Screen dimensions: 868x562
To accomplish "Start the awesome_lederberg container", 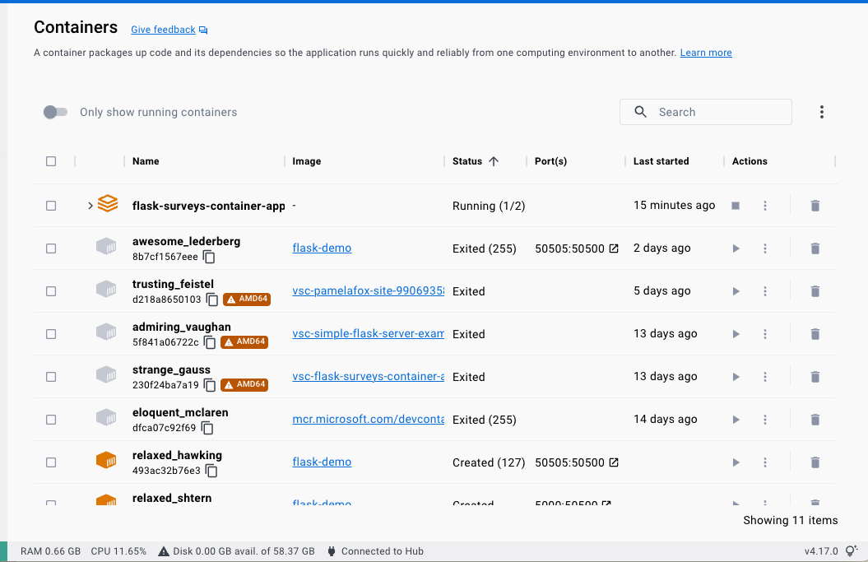I will coord(735,248).
